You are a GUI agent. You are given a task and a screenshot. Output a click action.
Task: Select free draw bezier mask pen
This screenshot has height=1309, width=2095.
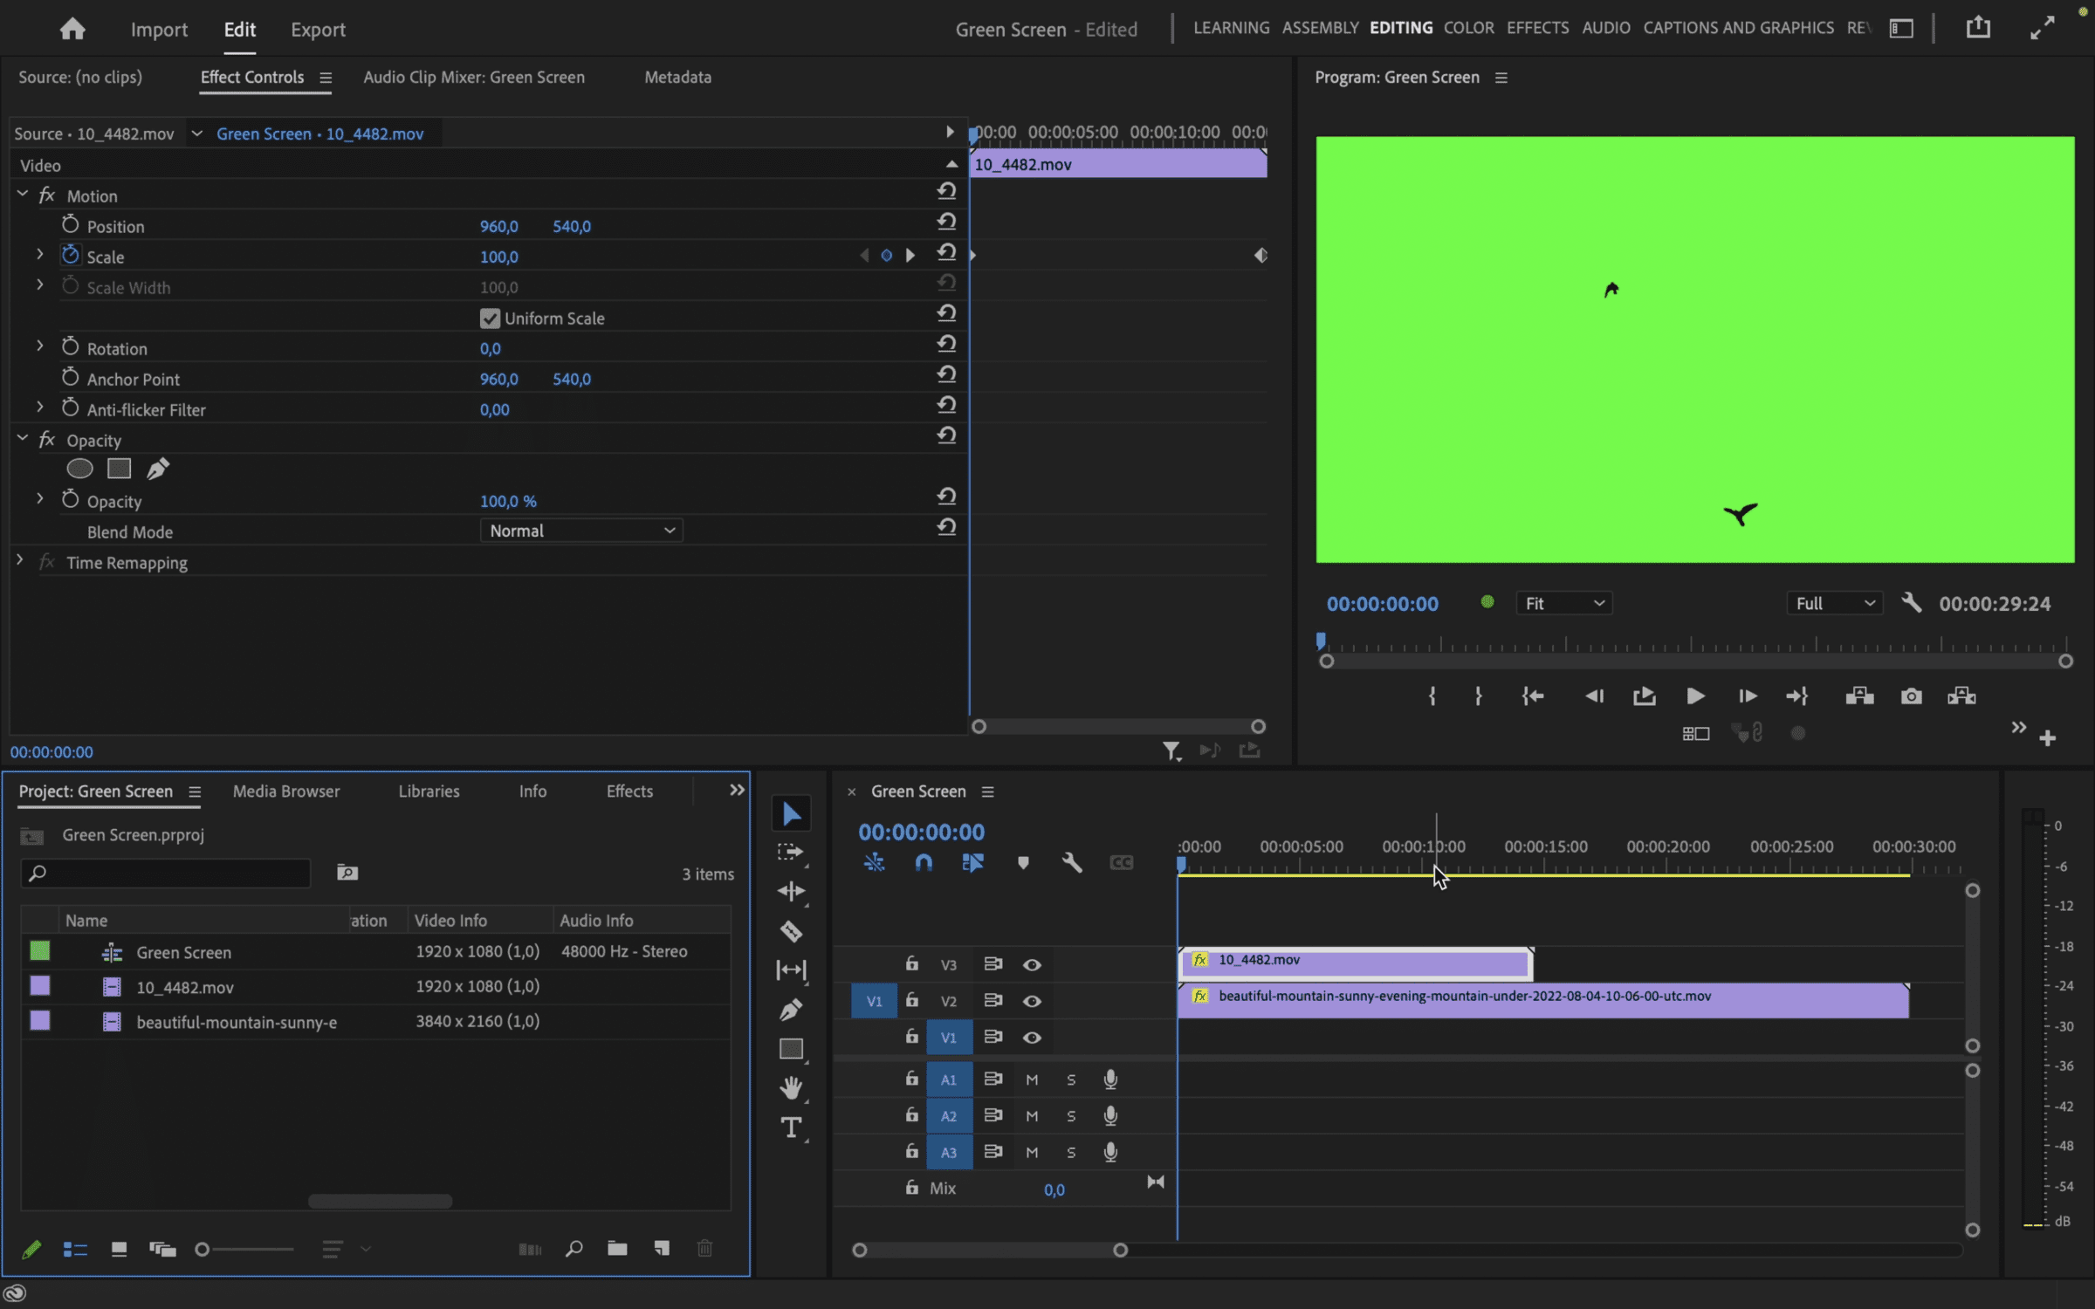coord(158,469)
